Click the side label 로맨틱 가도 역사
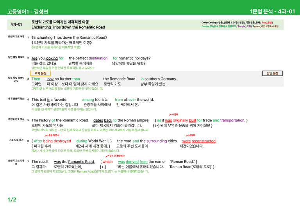 point(16,119)
